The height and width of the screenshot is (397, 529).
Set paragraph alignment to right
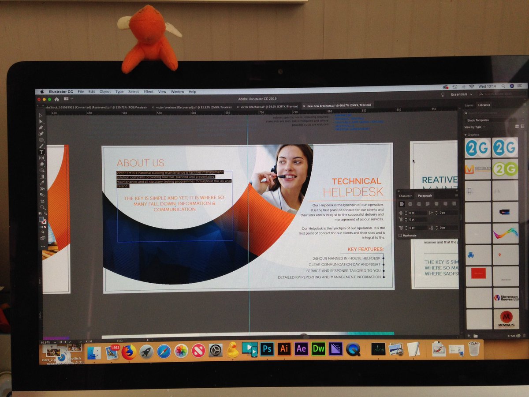(x=418, y=204)
